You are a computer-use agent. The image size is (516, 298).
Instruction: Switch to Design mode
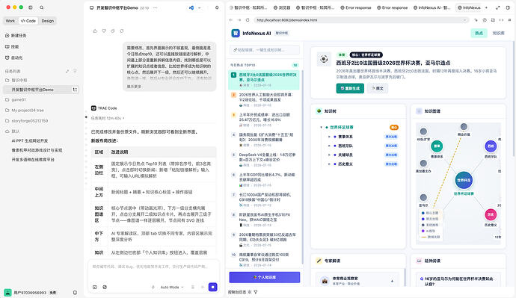pyautogui.click(x=47, y=21)
